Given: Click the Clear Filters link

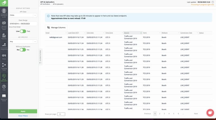Looking at the screenshot, I should click(23, 116).
